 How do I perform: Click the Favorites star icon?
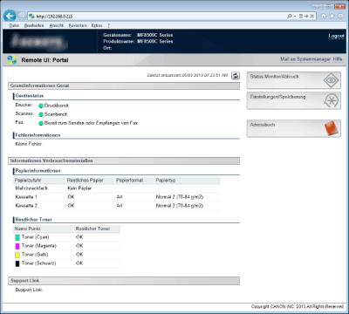point(332,17)
